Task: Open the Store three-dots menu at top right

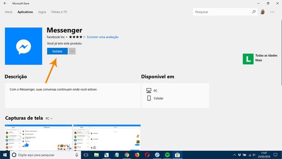Action: (x=272, y=12)
